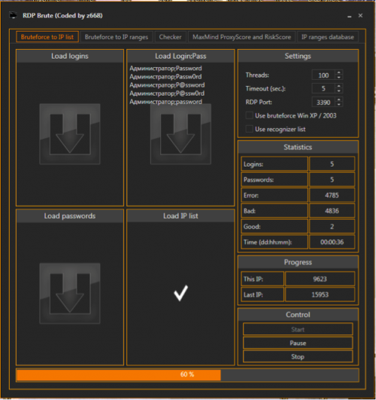Image resolution: width=376 pixels, height=400 pixels.
Task: Click the Threads field showing 100
Action: coord(323,75)
